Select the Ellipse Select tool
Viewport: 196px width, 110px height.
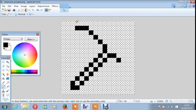[3, 70]
